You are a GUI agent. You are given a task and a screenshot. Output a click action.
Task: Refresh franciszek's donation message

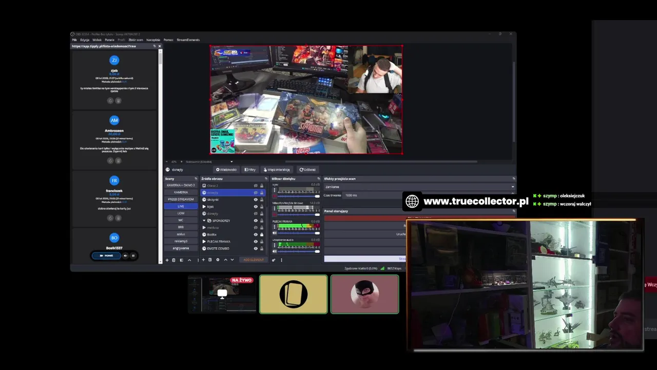[x=110, y=218]
